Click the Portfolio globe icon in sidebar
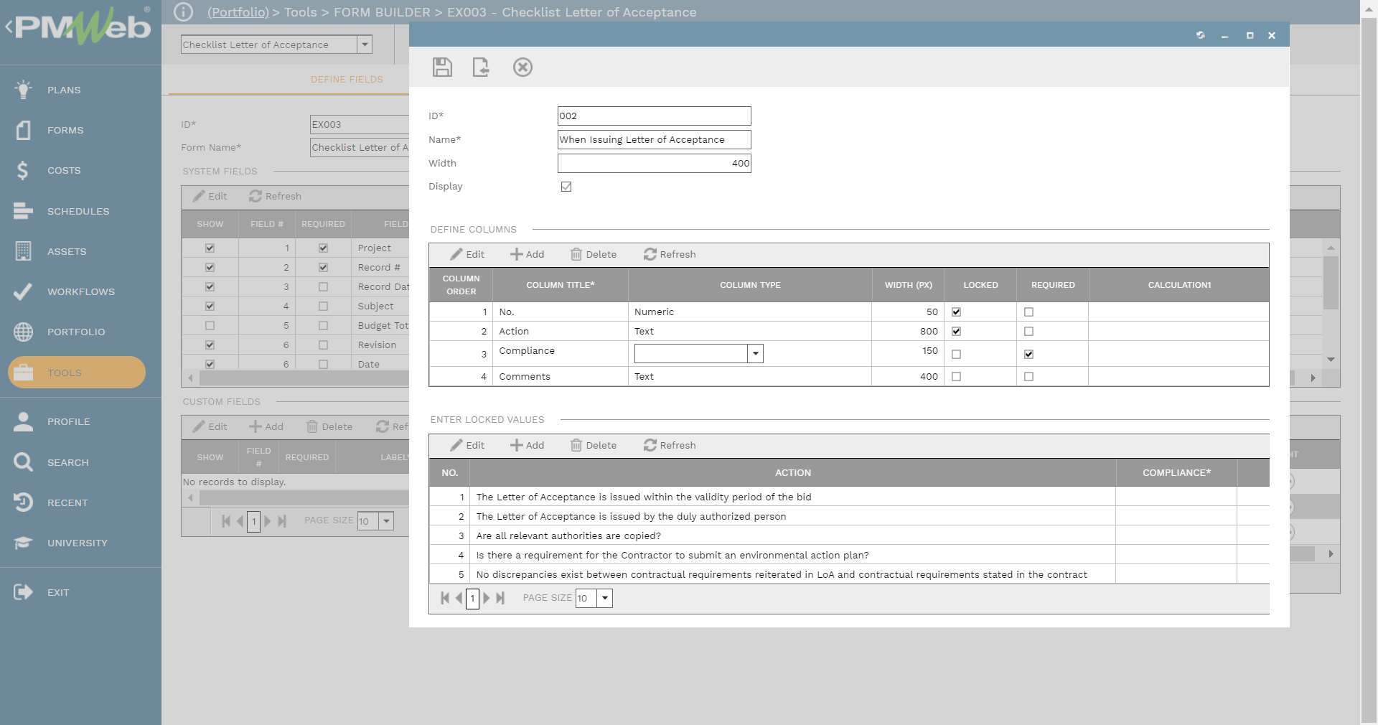Screen dimensions: 1378x725 tap(23, 332)
